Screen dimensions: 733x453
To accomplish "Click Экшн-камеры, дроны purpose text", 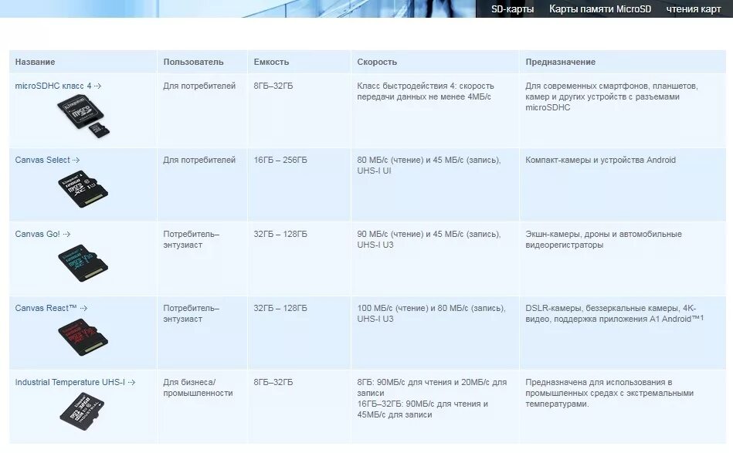I will (603, 239).
